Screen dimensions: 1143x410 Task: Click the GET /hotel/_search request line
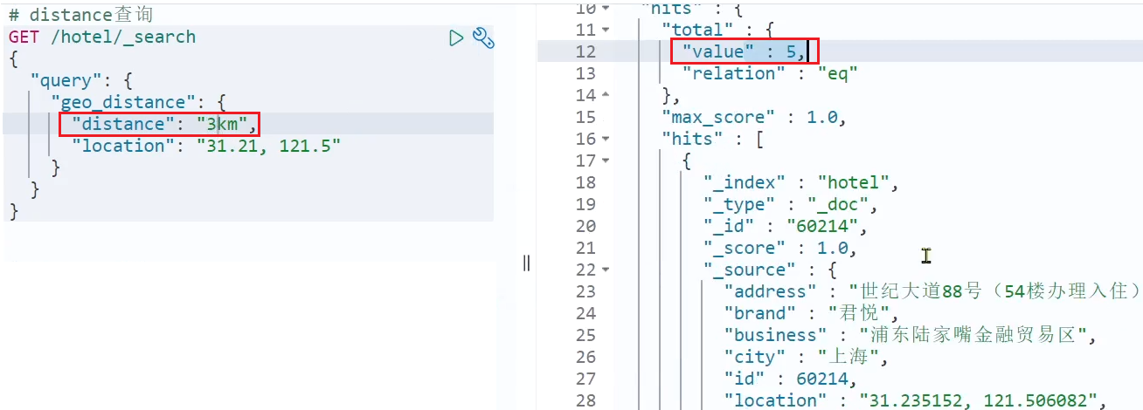tap(102, 37)
